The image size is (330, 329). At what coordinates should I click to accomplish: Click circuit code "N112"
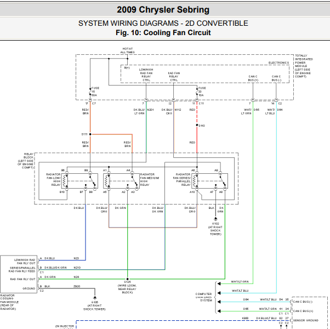(x=178, y=110)
